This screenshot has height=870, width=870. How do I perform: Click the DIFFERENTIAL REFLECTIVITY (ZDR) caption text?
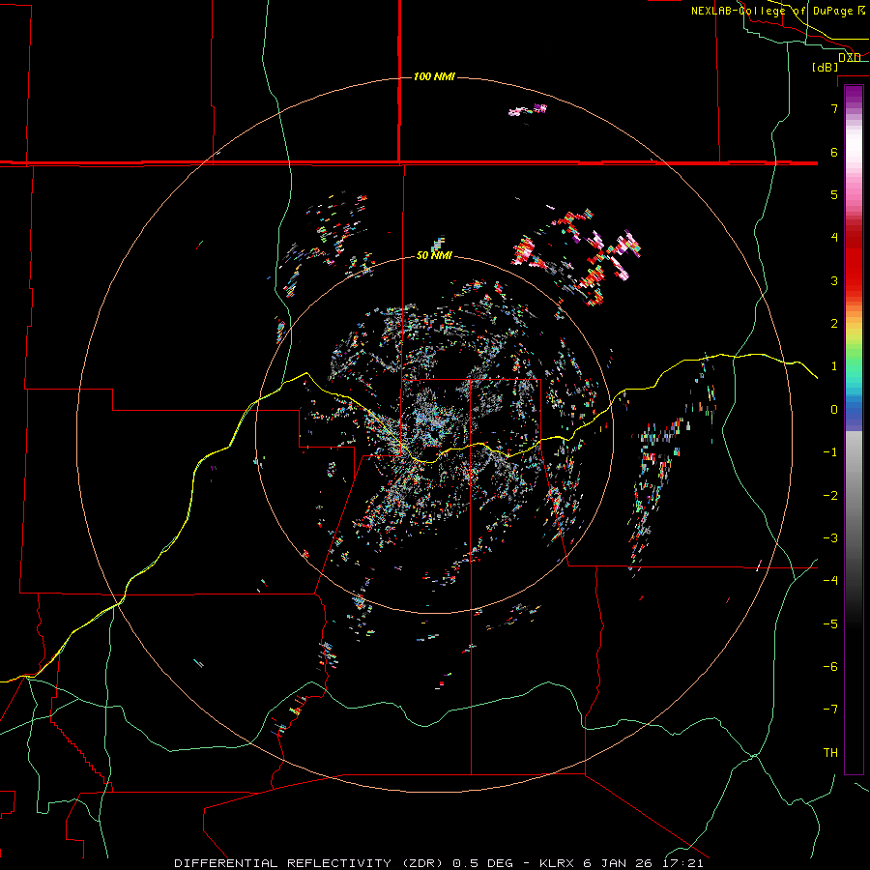[x=310, y=863]
